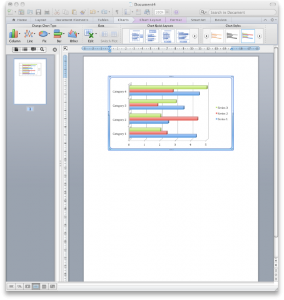Open Undo history dropdown arrow
284x300 pixels.
98,12
